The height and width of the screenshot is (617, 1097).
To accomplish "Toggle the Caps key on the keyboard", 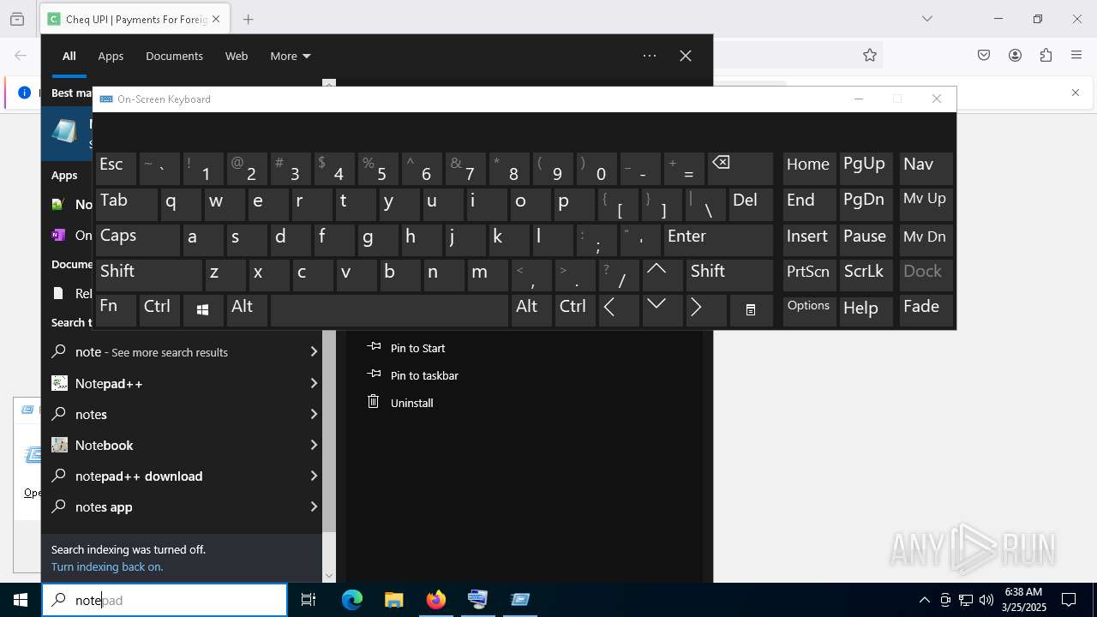I will tap(137, 240).
